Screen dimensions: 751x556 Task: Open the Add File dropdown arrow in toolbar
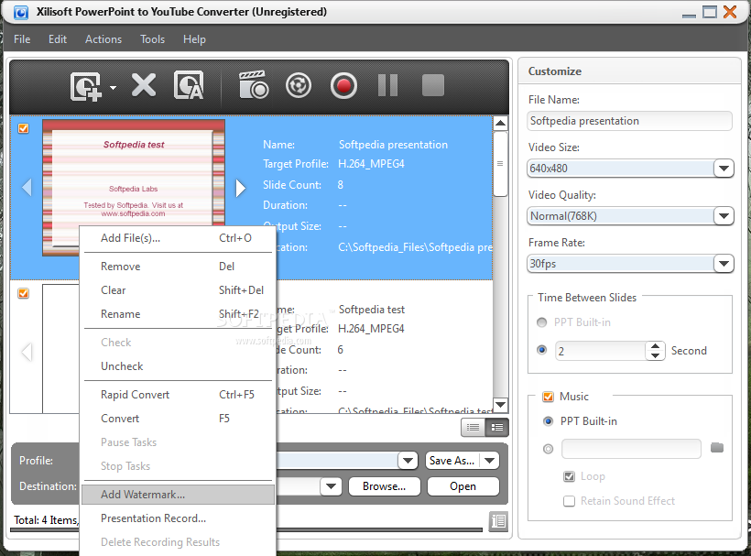coord(113,88)
